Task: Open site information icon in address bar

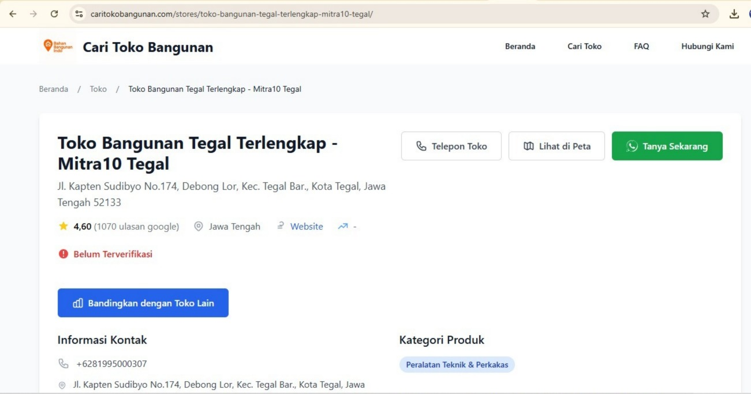Action: 79,14
